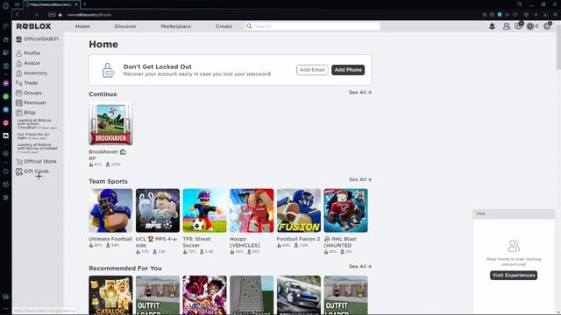Screen dimensions: 561x315
Task: See All in Recommended For You
Action: [360, 267]
